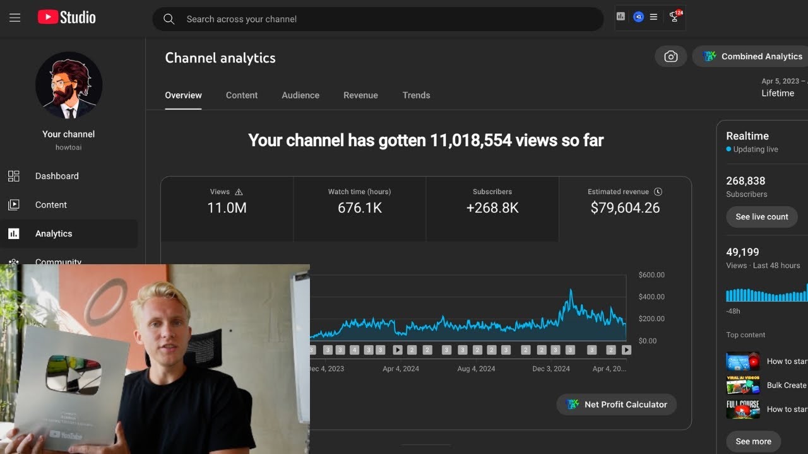Click the blue IQ extension icon
The height and width of the screenshot is (454, 808).
coord(638,17)
